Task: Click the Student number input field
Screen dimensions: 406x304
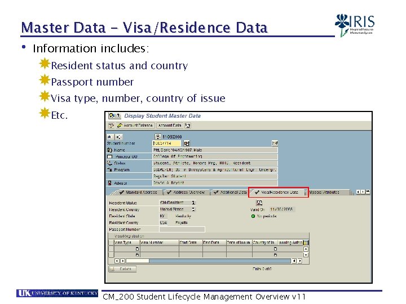Action: tap(167, 143)
